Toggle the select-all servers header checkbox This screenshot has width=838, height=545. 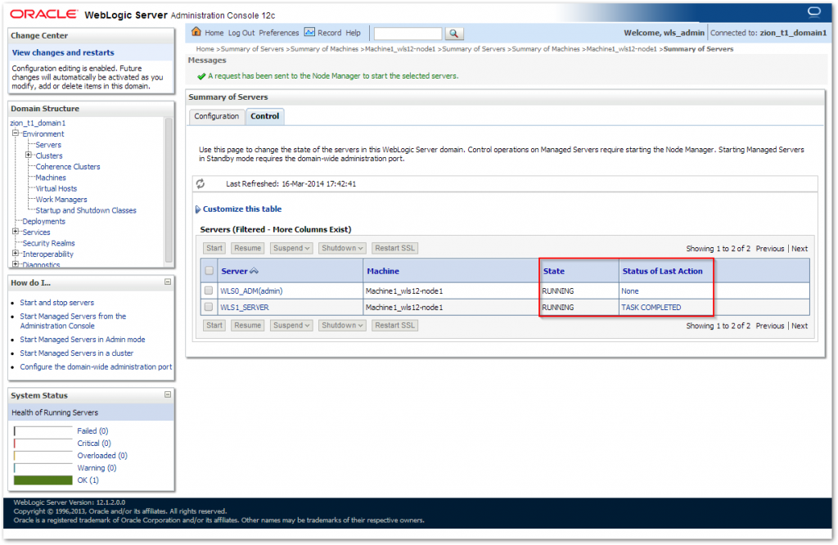tap(209, 271)
